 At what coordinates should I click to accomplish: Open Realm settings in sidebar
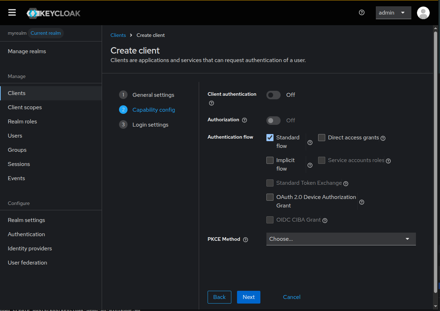click(51, 220)
